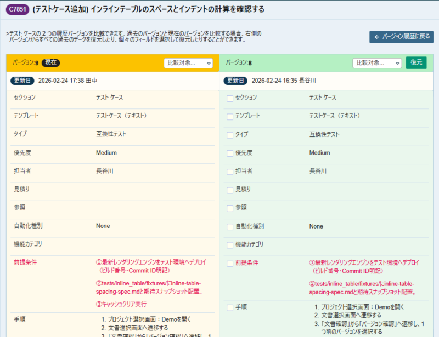This screenshot has width=439, height=337.
Task: Click the バージョン履歴に戻る button
Action: click(x=402, y=37)
